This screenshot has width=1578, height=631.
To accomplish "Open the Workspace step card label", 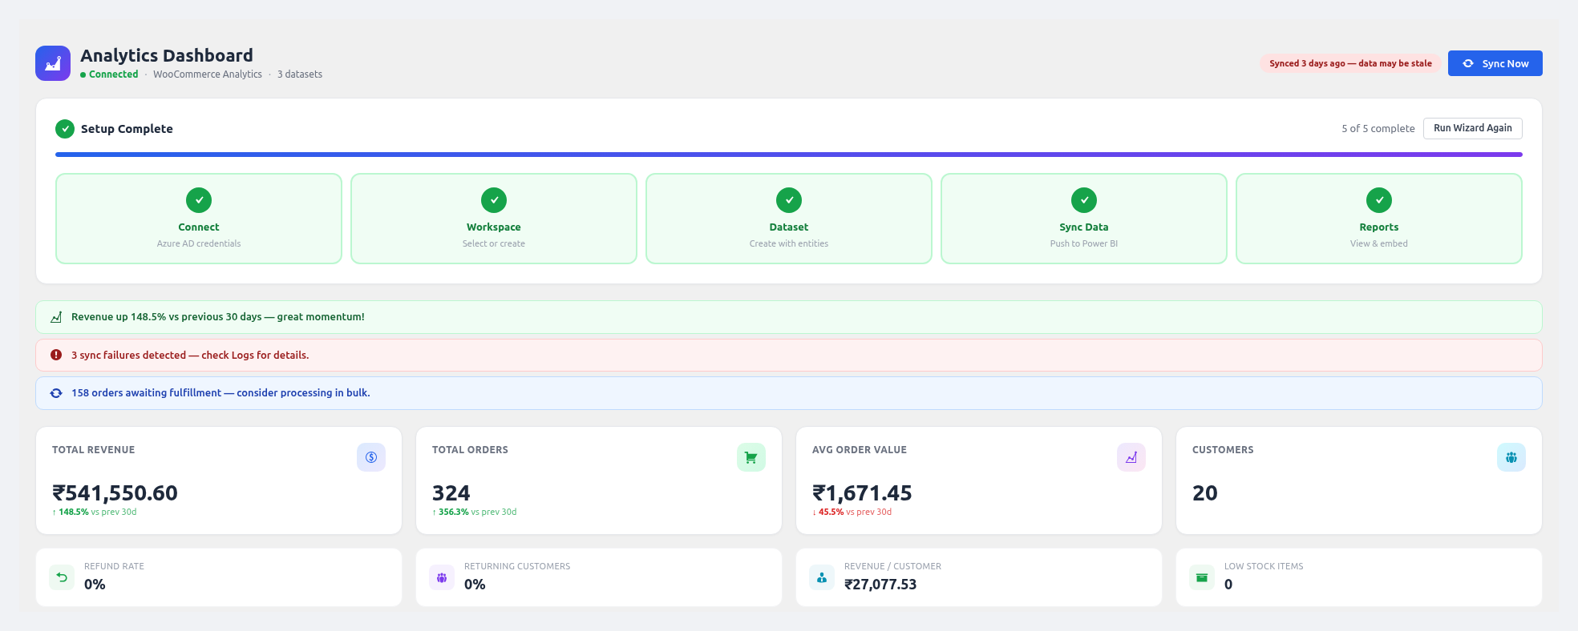I will [x=494, y=227].
